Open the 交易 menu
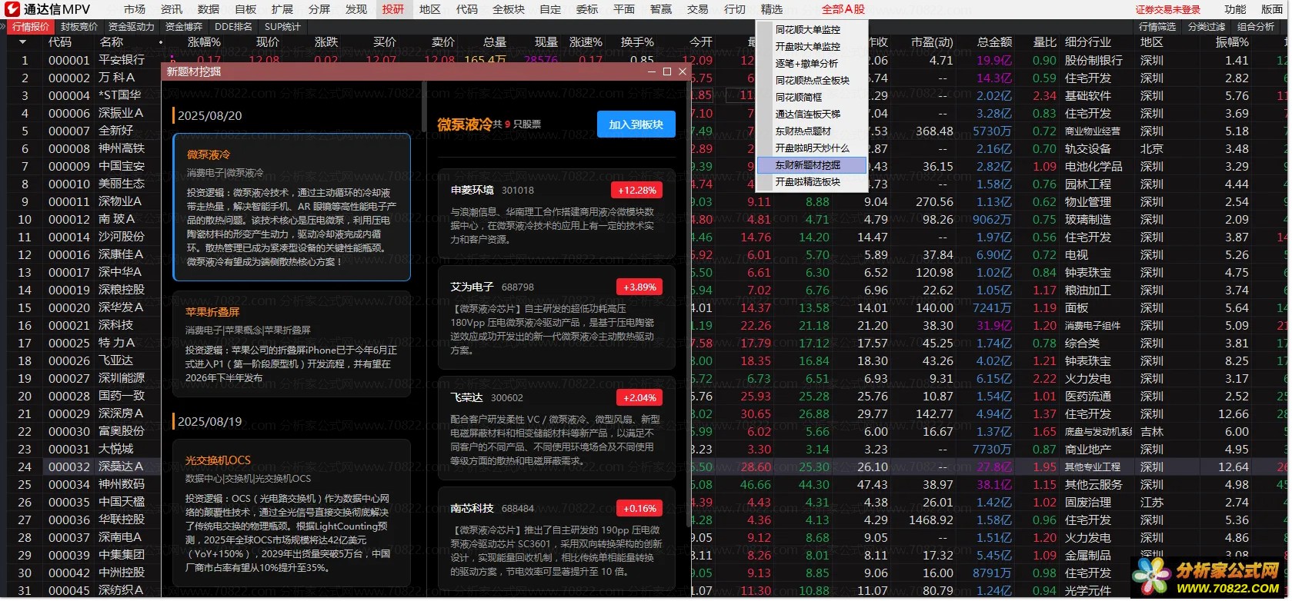The width and height of the screenshot is (1292, 601). click(x=698, y=9)
